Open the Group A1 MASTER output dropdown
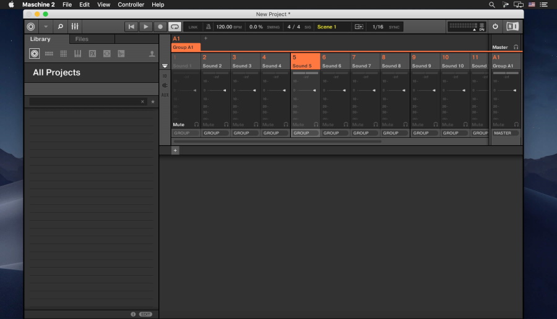557x319 pixels. tap(506, 133)
